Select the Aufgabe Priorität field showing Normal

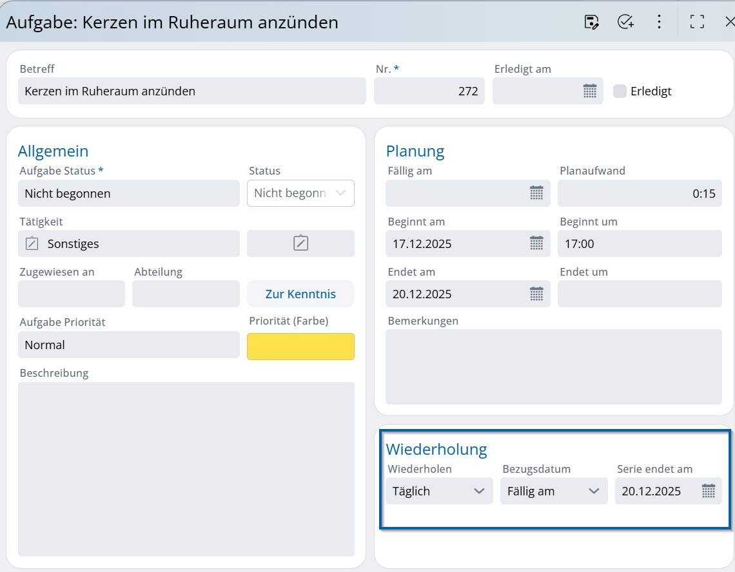[129, 345]
